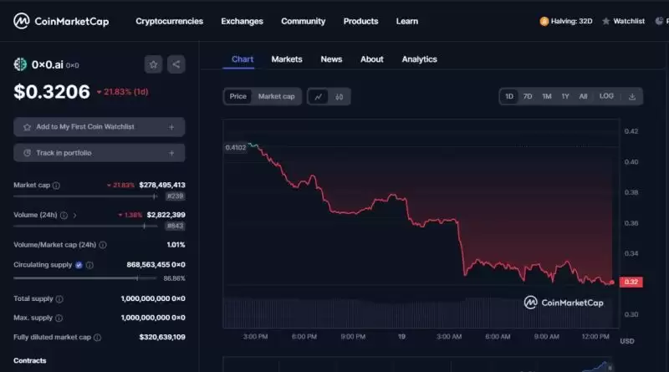
Task: Click the Market cap rank slider bar
Action: 84,196
